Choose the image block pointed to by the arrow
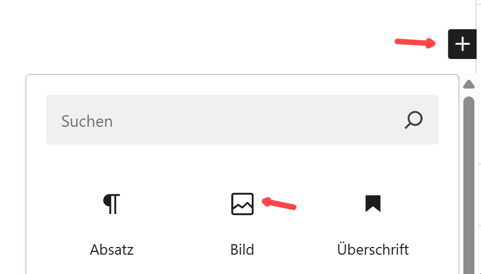The height and width of the screenshot is (274, 481). (x=242, y=205)
